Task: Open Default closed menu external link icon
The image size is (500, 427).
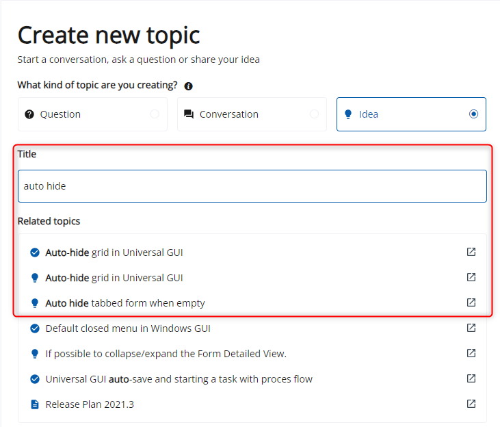Action: click(471, 328)
